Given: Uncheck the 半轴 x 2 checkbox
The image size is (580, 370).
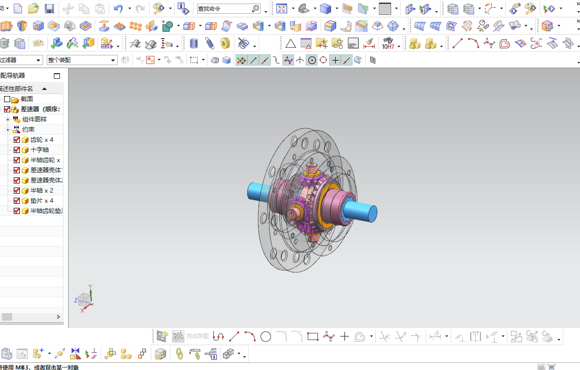Looking at the screenshot, I should click(17, 191).
